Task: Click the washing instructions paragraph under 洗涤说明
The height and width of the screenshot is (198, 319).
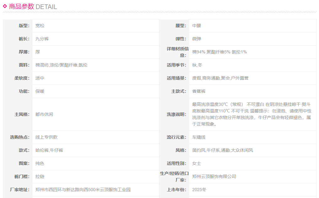Action: (251, 114)
